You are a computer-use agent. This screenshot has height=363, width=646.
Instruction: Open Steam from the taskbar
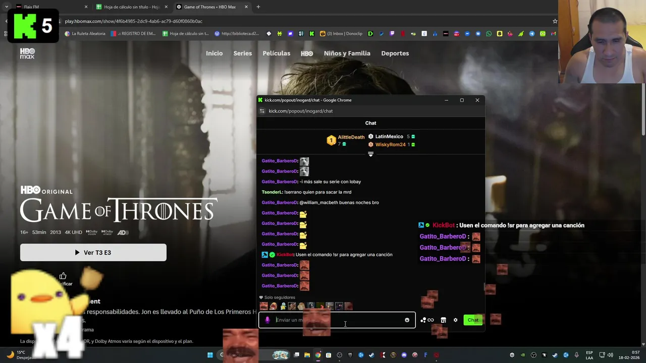coord(371,355)
